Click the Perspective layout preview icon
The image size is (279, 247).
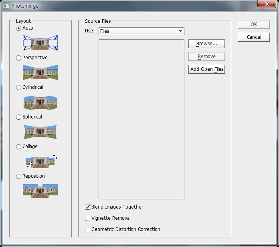click(x=40, y=72)
